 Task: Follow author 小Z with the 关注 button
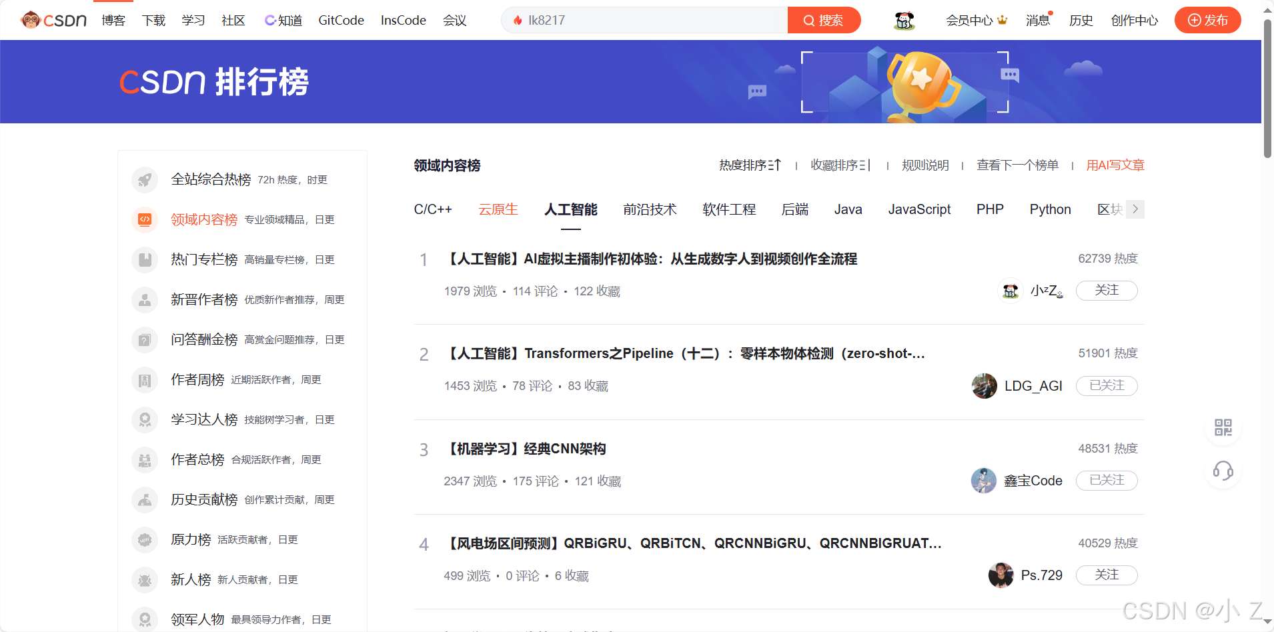click(x=1106, y=290)
